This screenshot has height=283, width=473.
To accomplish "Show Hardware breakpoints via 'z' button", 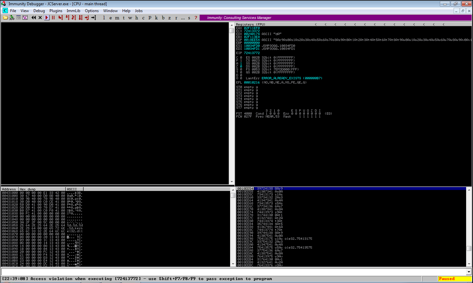I will coord(169,18).
